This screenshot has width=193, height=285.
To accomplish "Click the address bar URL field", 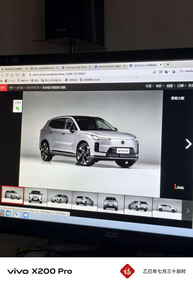I will tap(83, 74).
